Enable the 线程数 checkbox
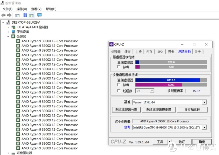219x155 pixels. (119, 91)
